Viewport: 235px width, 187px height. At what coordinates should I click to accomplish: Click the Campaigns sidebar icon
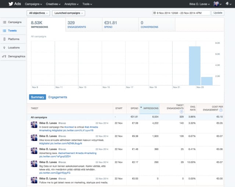4,22
